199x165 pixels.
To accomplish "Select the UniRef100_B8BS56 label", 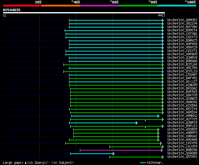I will 182,150.
